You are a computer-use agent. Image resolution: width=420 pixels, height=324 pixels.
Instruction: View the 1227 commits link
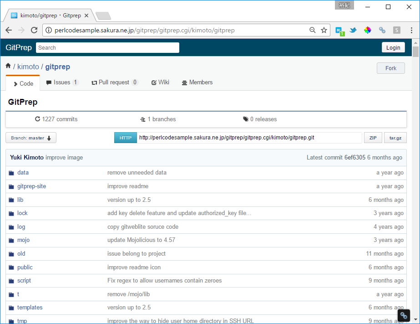pos(56,119)
